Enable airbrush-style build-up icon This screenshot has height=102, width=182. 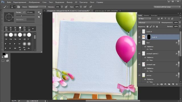(85, 7)
